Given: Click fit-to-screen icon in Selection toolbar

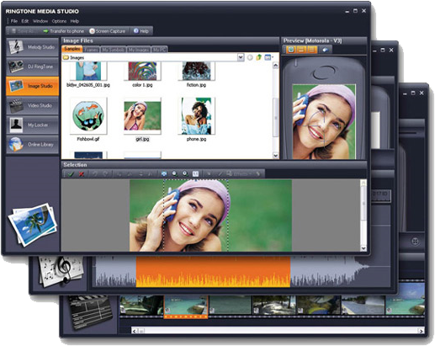Looking at the screenshot, I should coord(164,174).
